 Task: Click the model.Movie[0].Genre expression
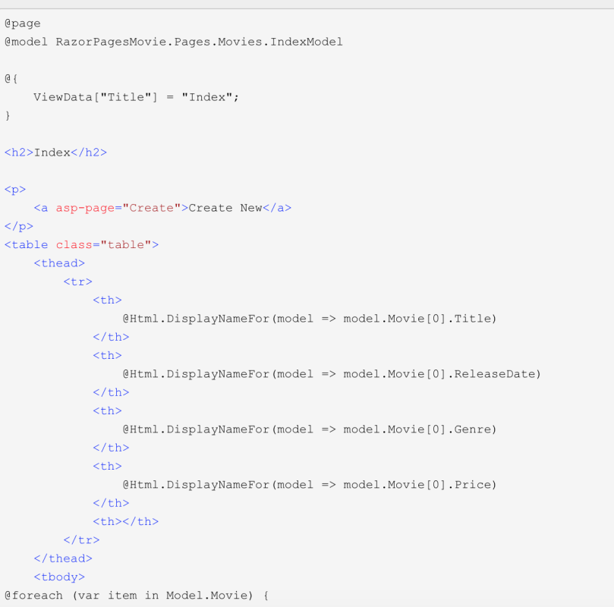[x=420, y=429]
